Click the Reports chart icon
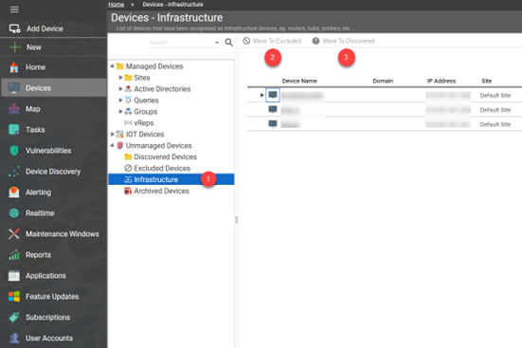 [x=14, y=255]
